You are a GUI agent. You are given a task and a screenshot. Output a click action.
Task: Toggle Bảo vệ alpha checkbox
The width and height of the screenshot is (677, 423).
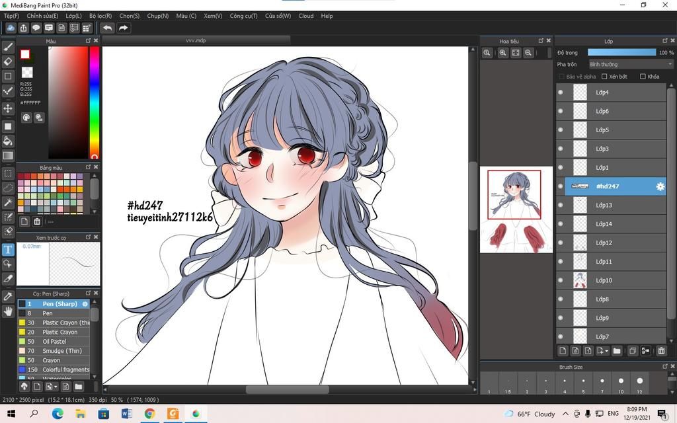click(562, 77)
